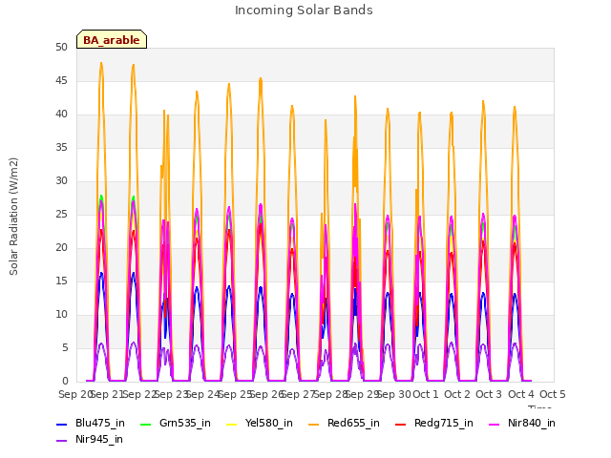611x458 pixels.
Task: Click the Nir945_in legend purple marker
Action: [x=61, y=441]
